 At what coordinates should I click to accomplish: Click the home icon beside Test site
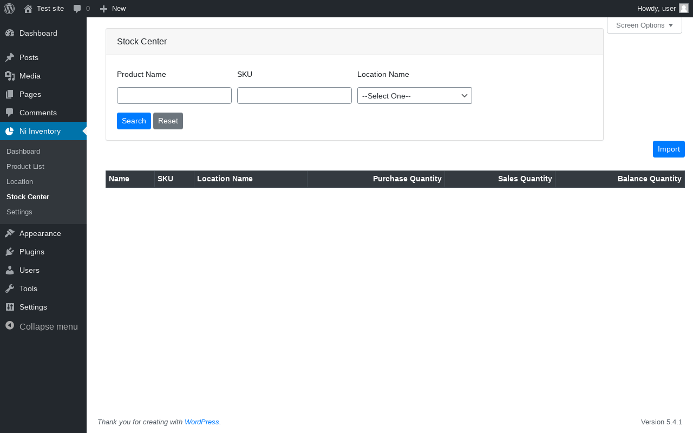click(x=28, y=9)
